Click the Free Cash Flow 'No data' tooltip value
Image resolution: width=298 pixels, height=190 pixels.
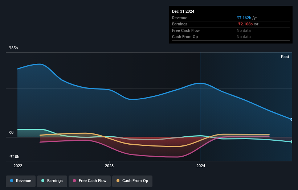(x=244, y=30)
